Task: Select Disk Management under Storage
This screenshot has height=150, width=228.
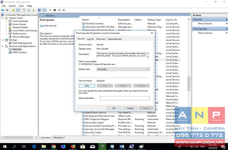Action: point(22,43)
